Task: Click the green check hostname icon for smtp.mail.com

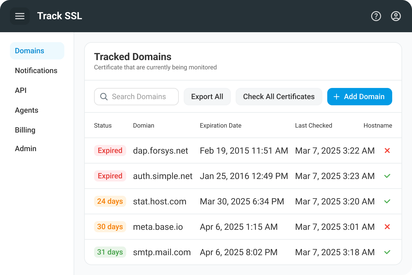Action: pyautogui.click(x=387, y=252)
